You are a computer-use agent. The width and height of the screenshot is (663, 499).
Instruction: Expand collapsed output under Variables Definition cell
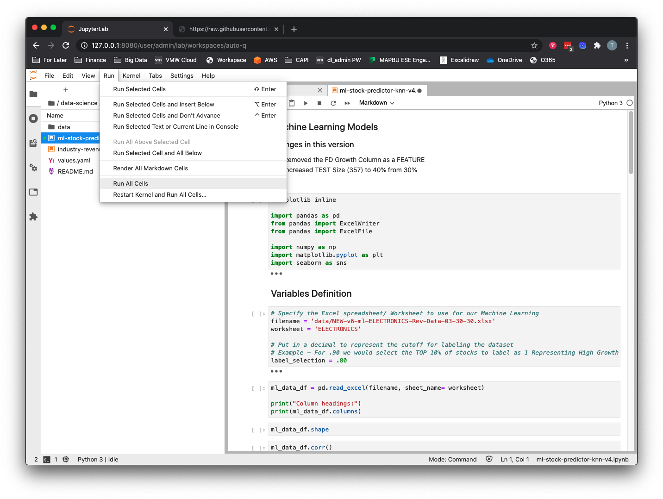(276, 371)
